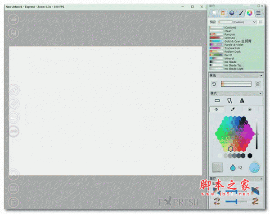
Task: Click the save disk icon in left sidebar
Action: tap(13, 33)
